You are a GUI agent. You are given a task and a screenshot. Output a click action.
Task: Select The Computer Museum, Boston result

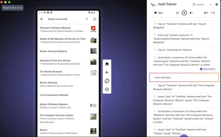(68, 119)
